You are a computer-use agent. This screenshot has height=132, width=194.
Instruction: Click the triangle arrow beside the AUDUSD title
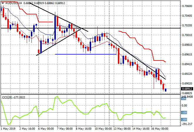point(3,3)
